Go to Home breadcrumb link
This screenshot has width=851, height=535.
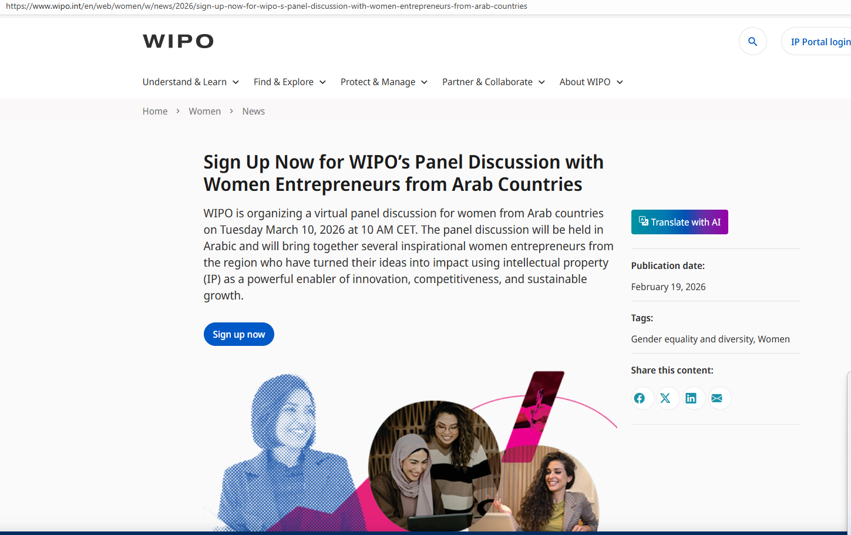point(155,111)
